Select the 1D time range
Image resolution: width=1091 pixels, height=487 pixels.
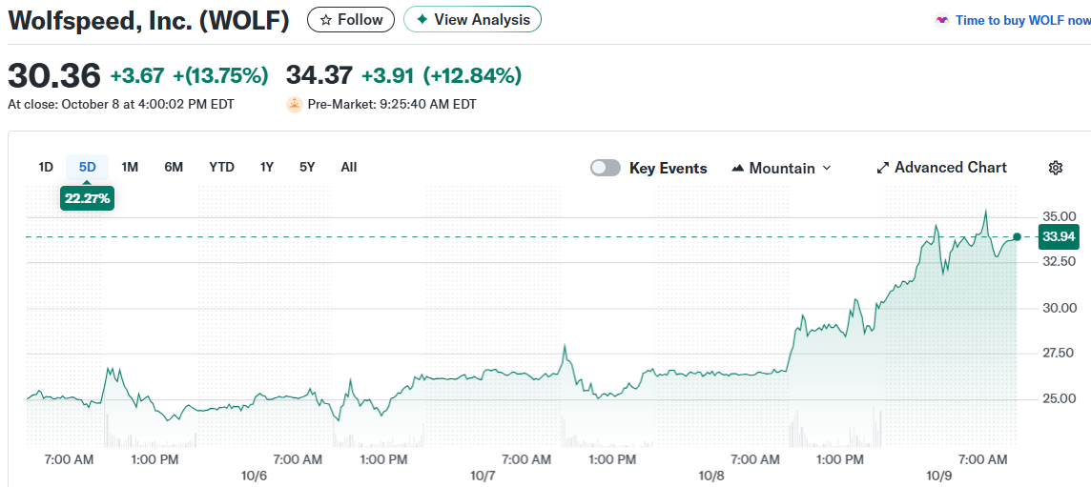pos(46,167)
